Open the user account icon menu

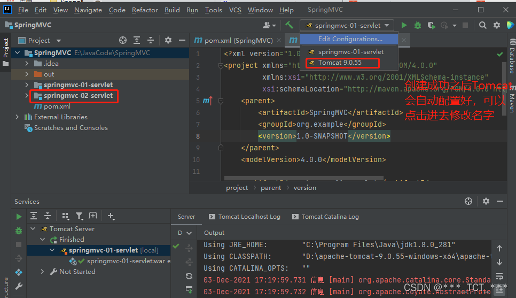269,25
